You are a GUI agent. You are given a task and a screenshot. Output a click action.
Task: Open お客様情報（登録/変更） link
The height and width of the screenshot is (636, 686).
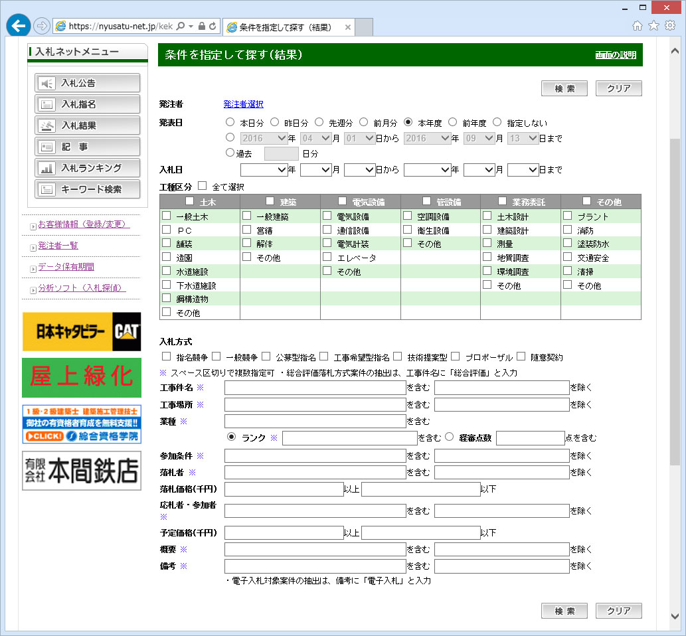[84, 224]
